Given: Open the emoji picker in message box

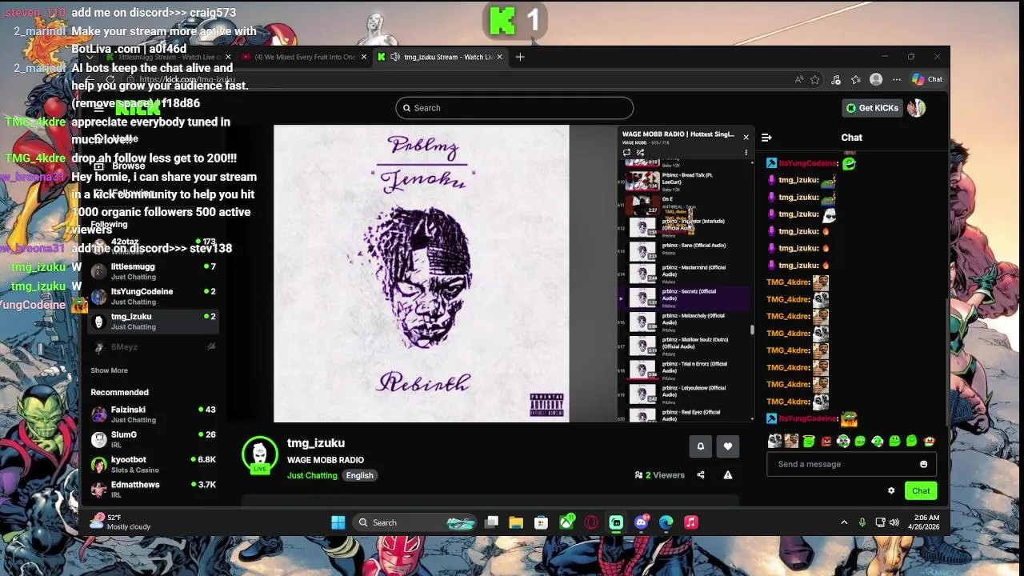Looking at the screenshot, I should click(923, 464).
